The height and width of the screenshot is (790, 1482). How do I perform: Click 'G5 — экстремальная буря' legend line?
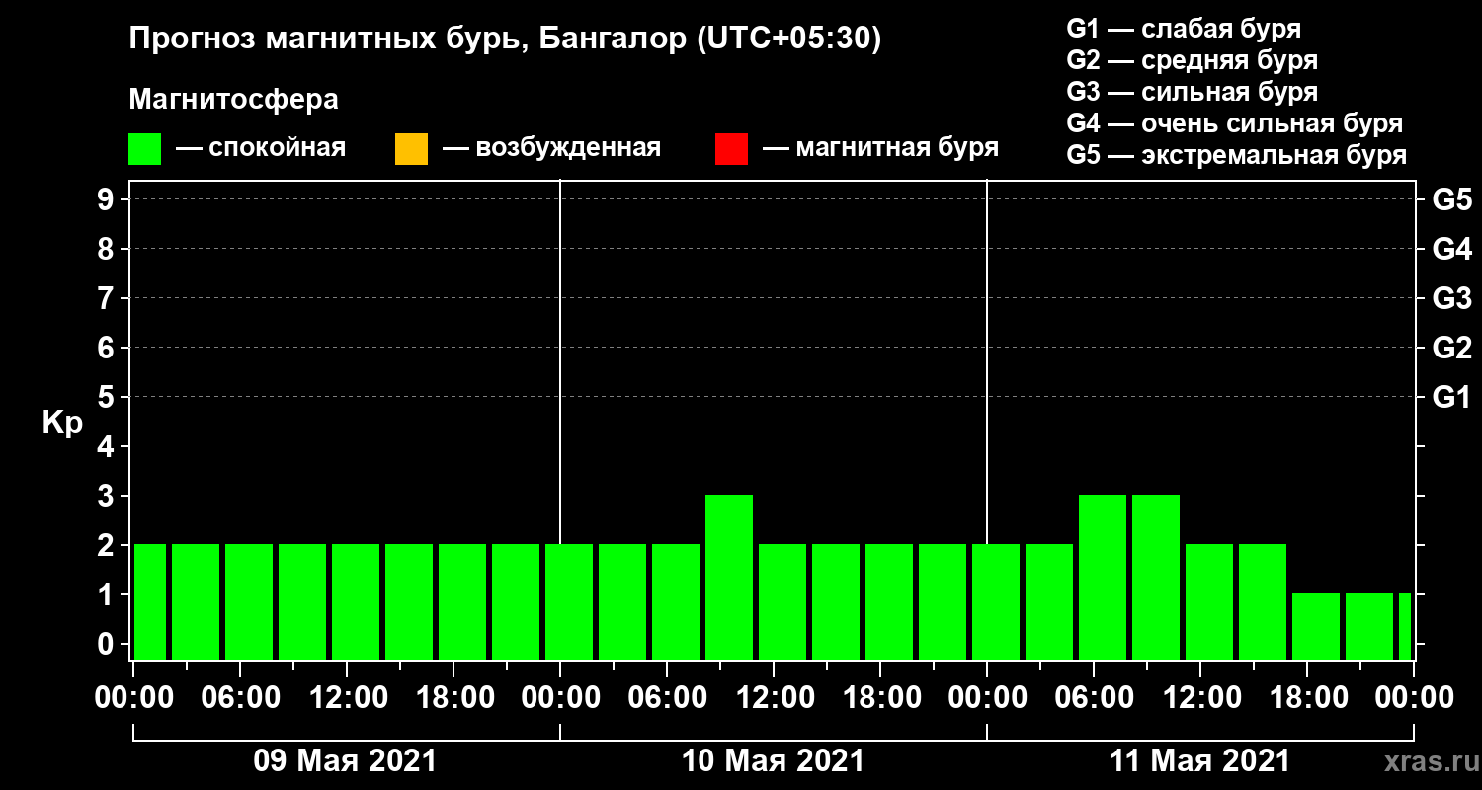tap(1237, 156)
